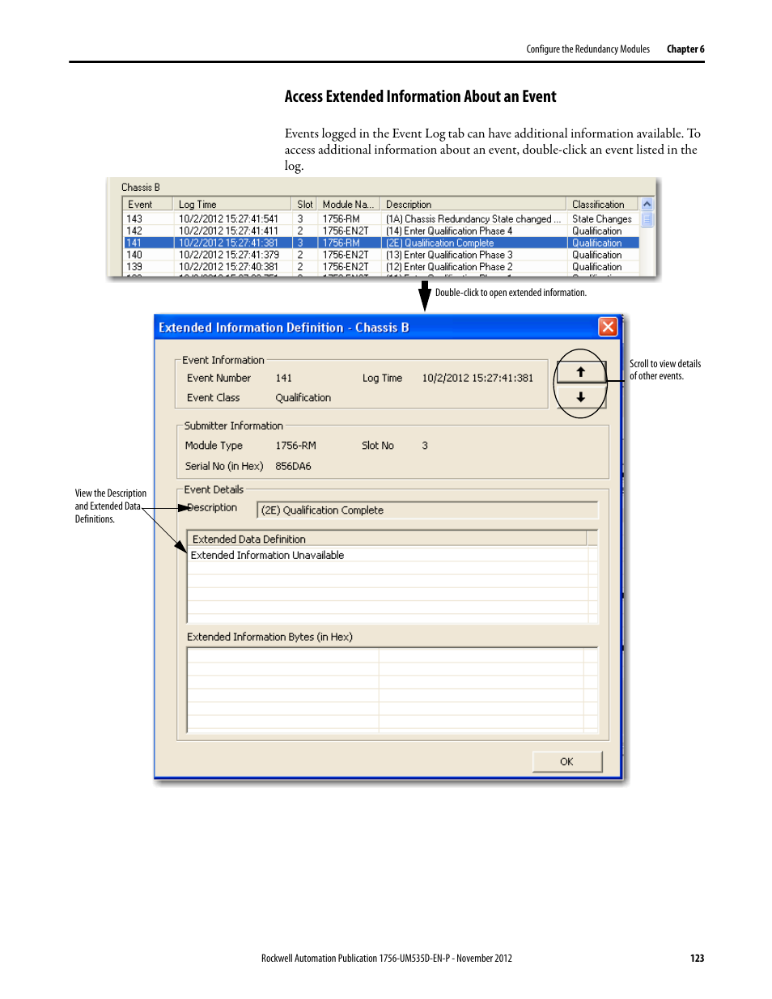Screen dimensions: 772x999
Task: Click log time 10/2/2012 15:27:41:411
Action: [x=228, y=231]
